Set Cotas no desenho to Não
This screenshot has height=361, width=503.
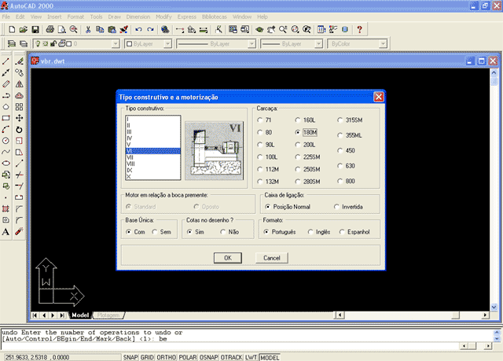(x=223, y=232)
